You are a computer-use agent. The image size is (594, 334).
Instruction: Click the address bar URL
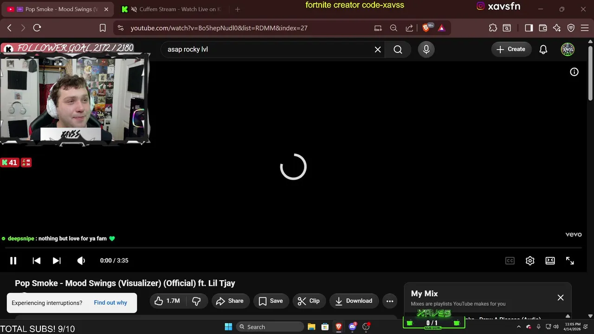click(219, 28)
